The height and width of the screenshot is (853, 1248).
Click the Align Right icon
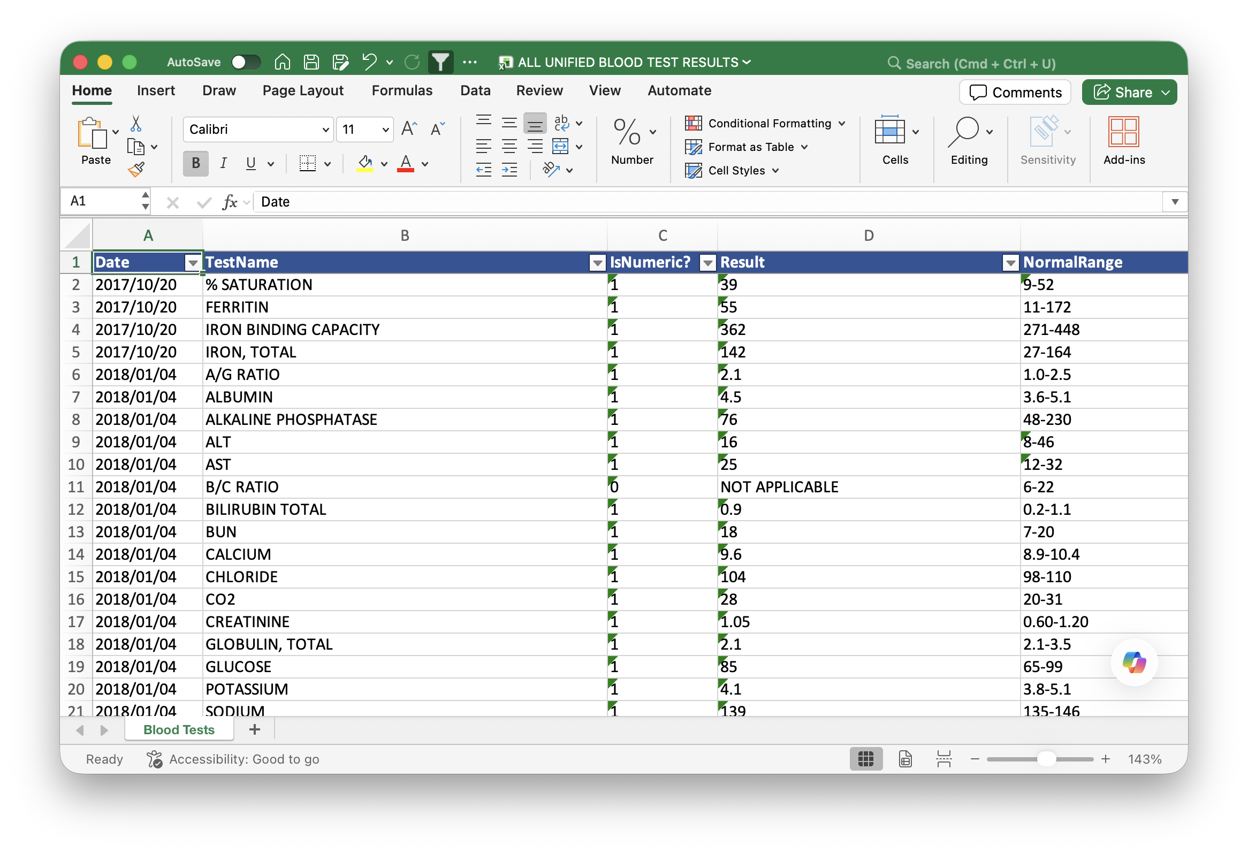pos(535,147)
